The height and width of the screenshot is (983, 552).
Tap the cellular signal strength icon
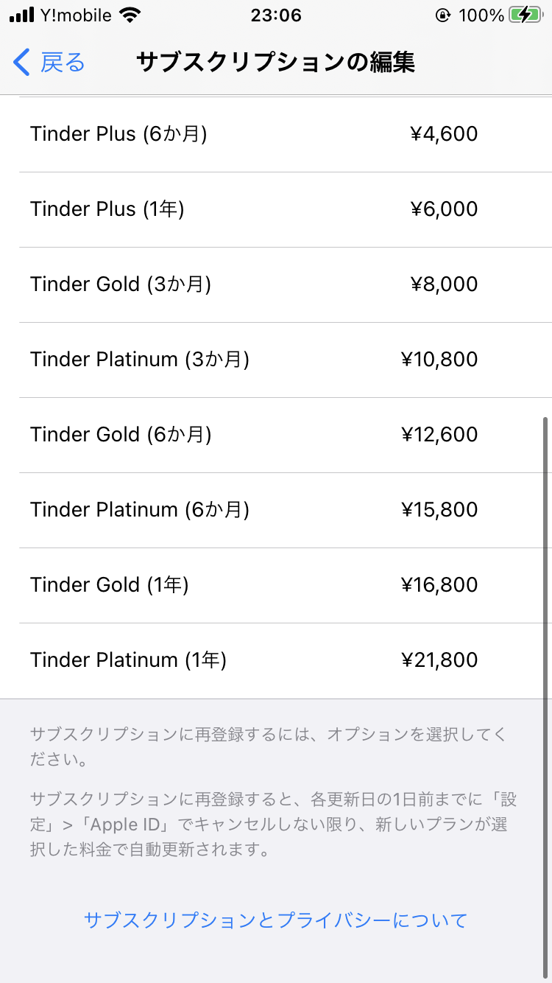coord(22,15)
